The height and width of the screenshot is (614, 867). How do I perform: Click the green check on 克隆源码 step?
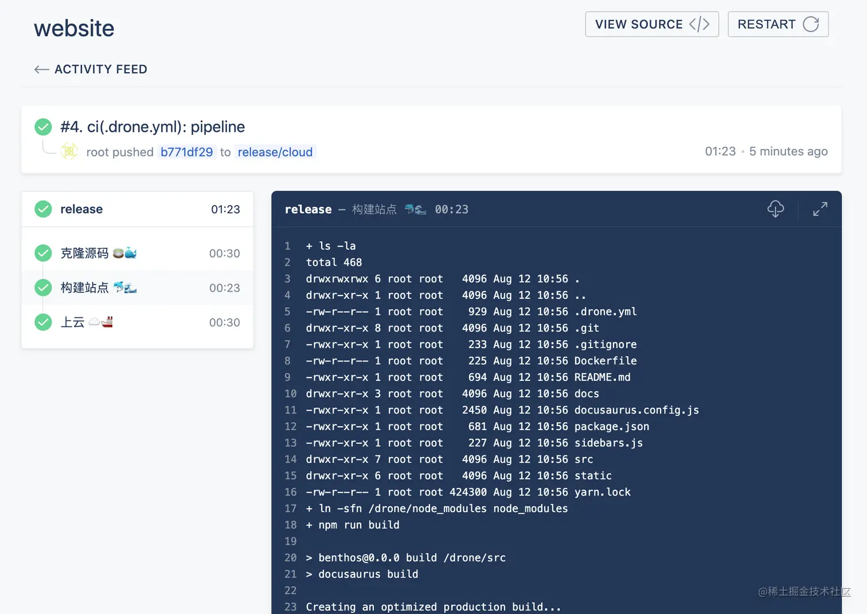pyautogui.click(x=43, y=253)
